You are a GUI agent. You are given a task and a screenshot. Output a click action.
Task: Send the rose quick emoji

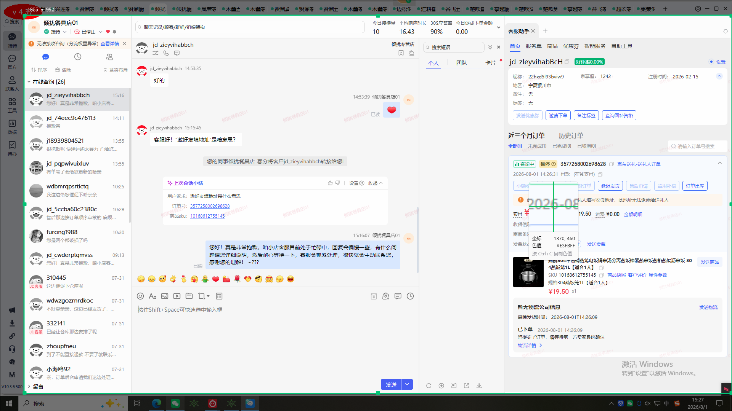coord(237,279)
